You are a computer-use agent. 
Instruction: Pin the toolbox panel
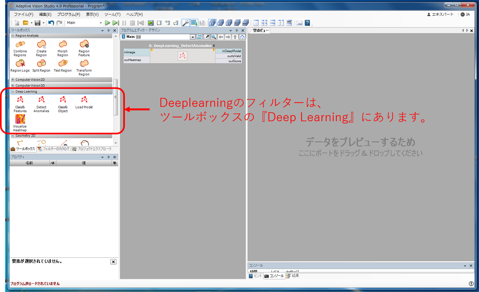[x=109, y=31]
